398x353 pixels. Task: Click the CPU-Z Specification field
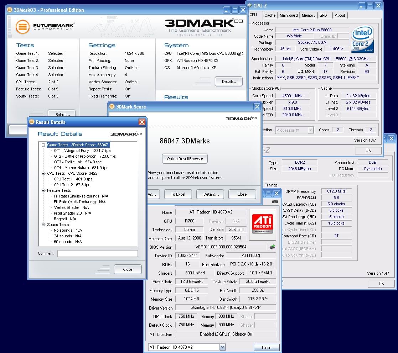[x=325, y=59]
